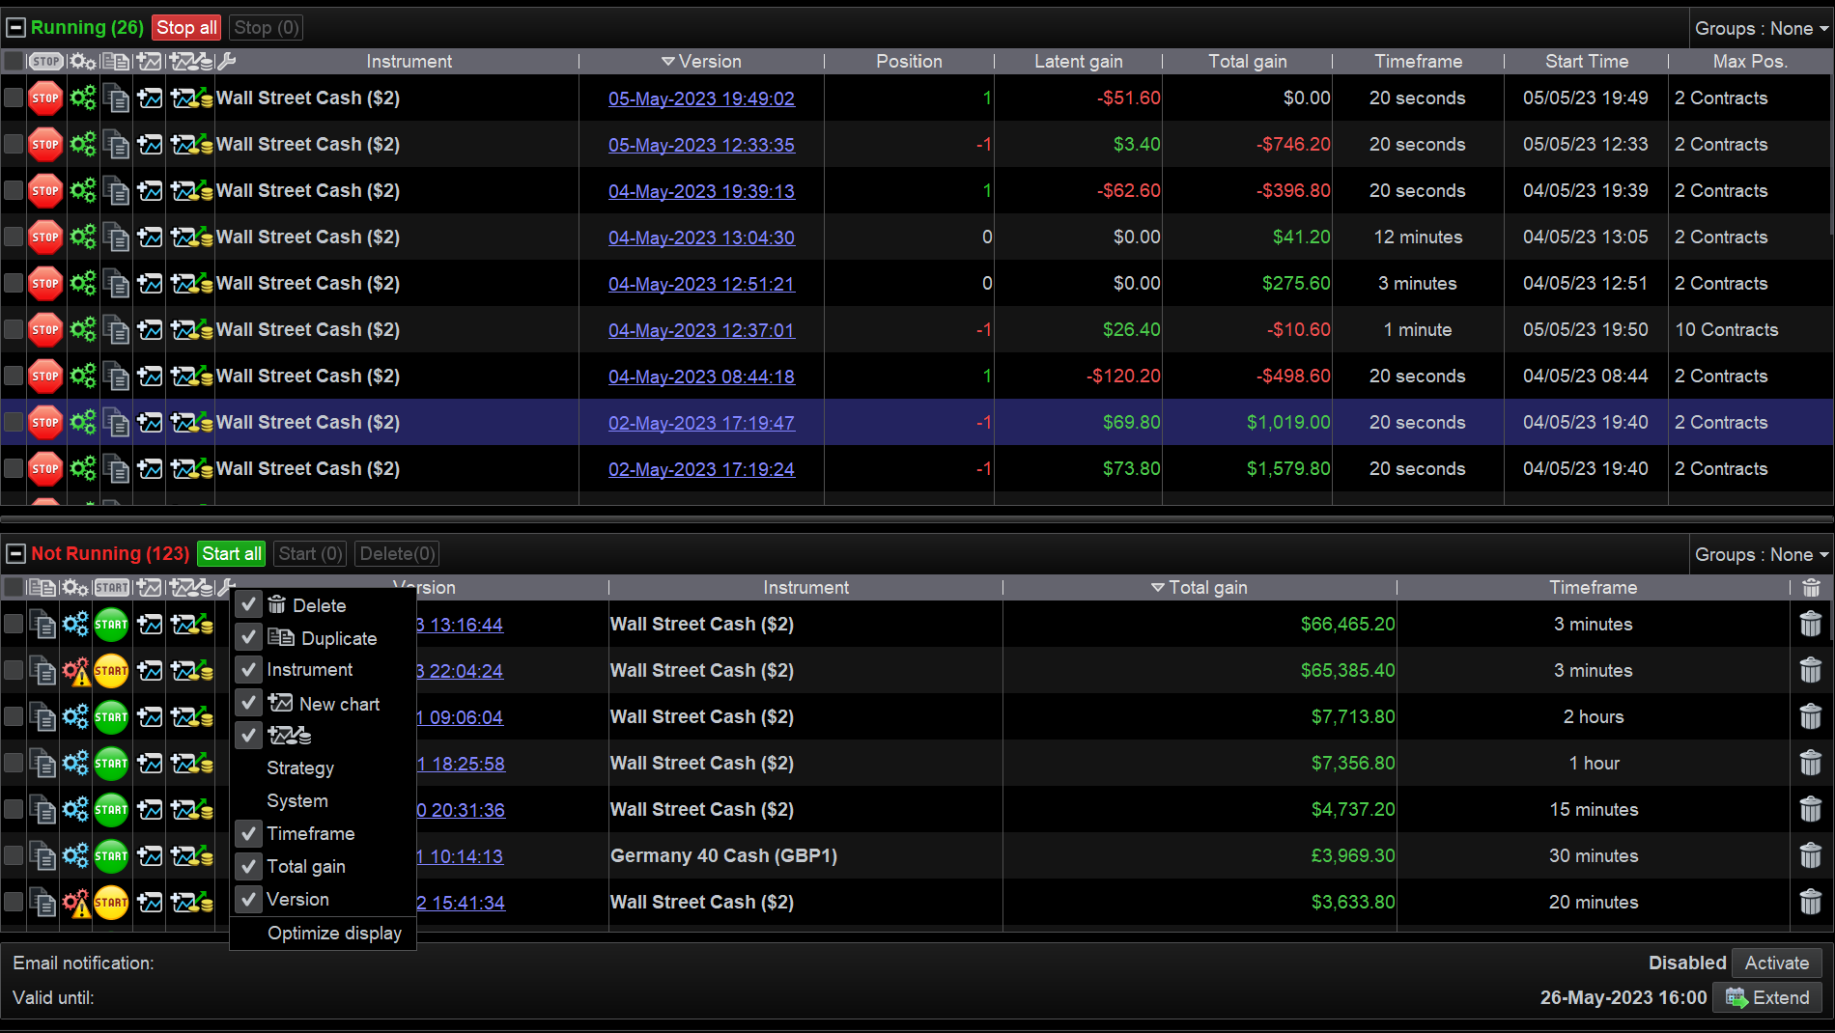Click trash icon for the $3,633.80 system

[x=1811, y=903]
